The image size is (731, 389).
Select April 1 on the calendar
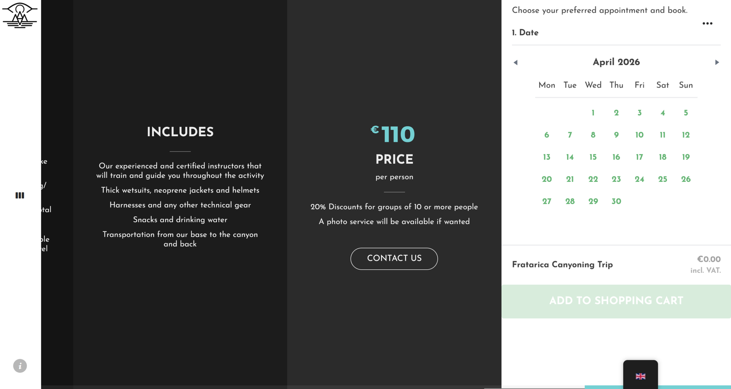coord(593,113)
